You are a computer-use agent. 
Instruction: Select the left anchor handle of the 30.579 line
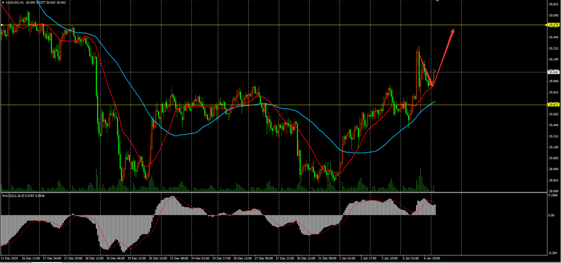[2, 25]
